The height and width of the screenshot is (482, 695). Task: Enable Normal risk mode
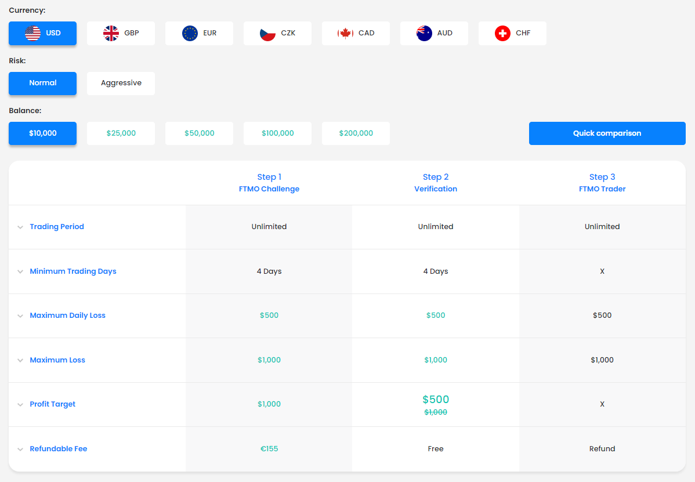click(x=42, y=83)
